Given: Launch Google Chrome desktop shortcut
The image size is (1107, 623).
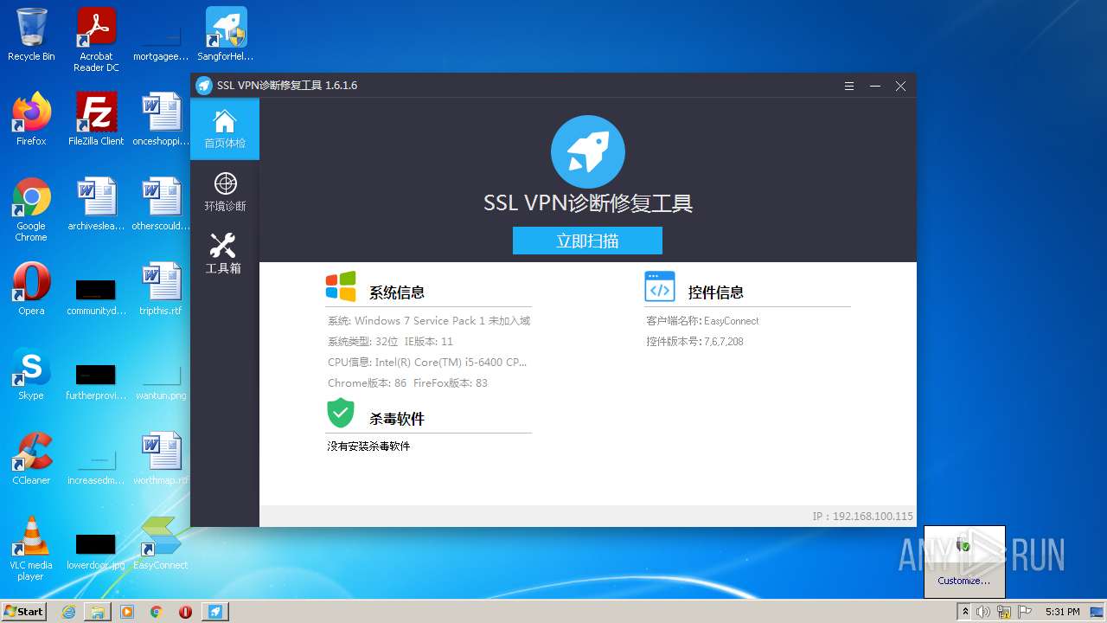Looking at the screenshot, I should pos(31,209).
